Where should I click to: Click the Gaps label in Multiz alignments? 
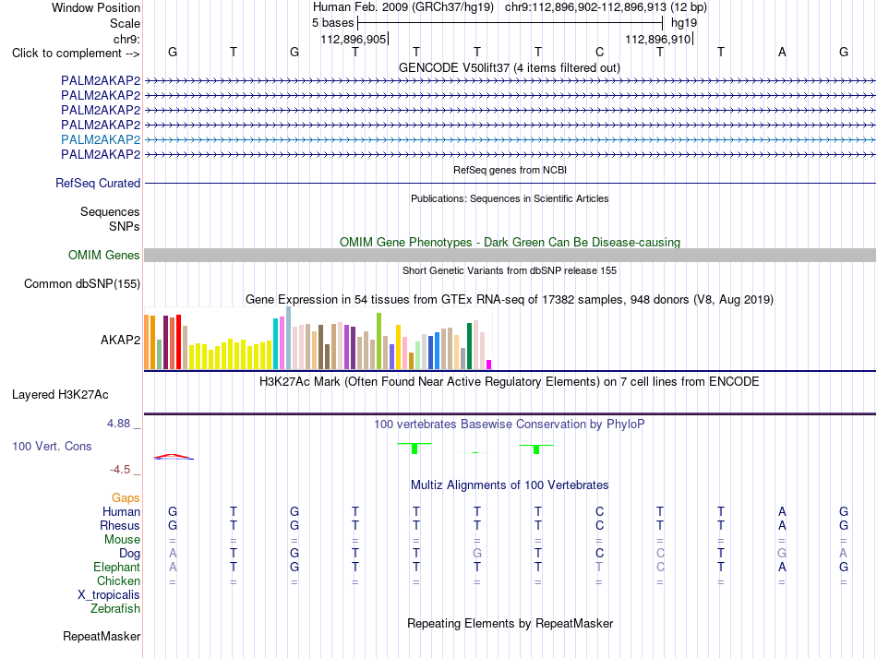(126, 497)
